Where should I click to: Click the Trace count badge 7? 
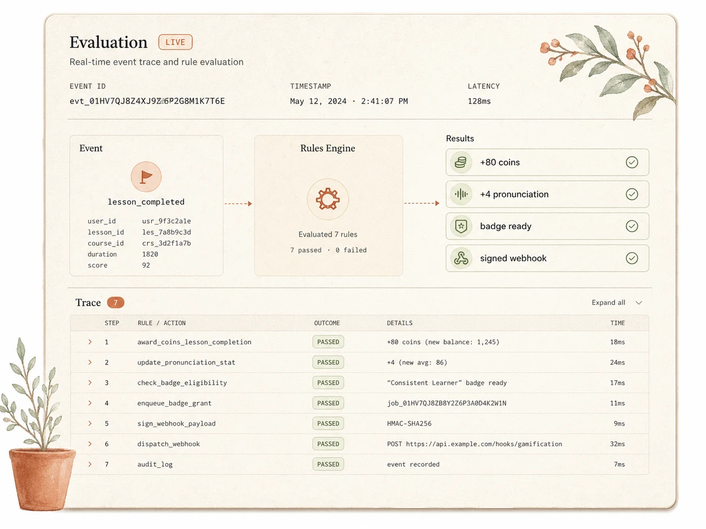(x=116, y=303)
